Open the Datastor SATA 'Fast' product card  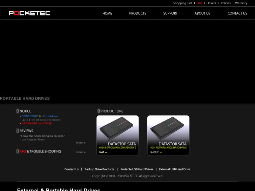[x=118, y=135]
